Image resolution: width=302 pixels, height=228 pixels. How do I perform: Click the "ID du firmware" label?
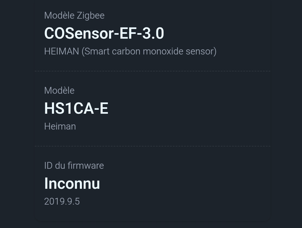click(x=74, y=166)
